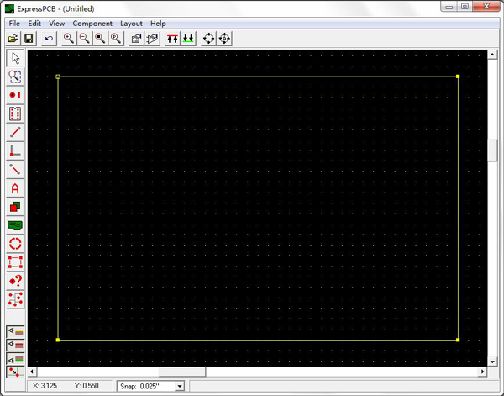Image resolution: width=504 pixels, height=396 pixels.
Task: Click the red-bar arrows layer icon
Action: click(172, 39)
